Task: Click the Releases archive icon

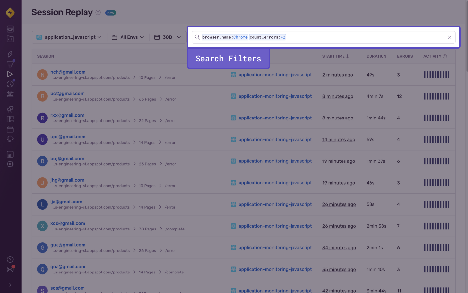Action: [10, 129]
